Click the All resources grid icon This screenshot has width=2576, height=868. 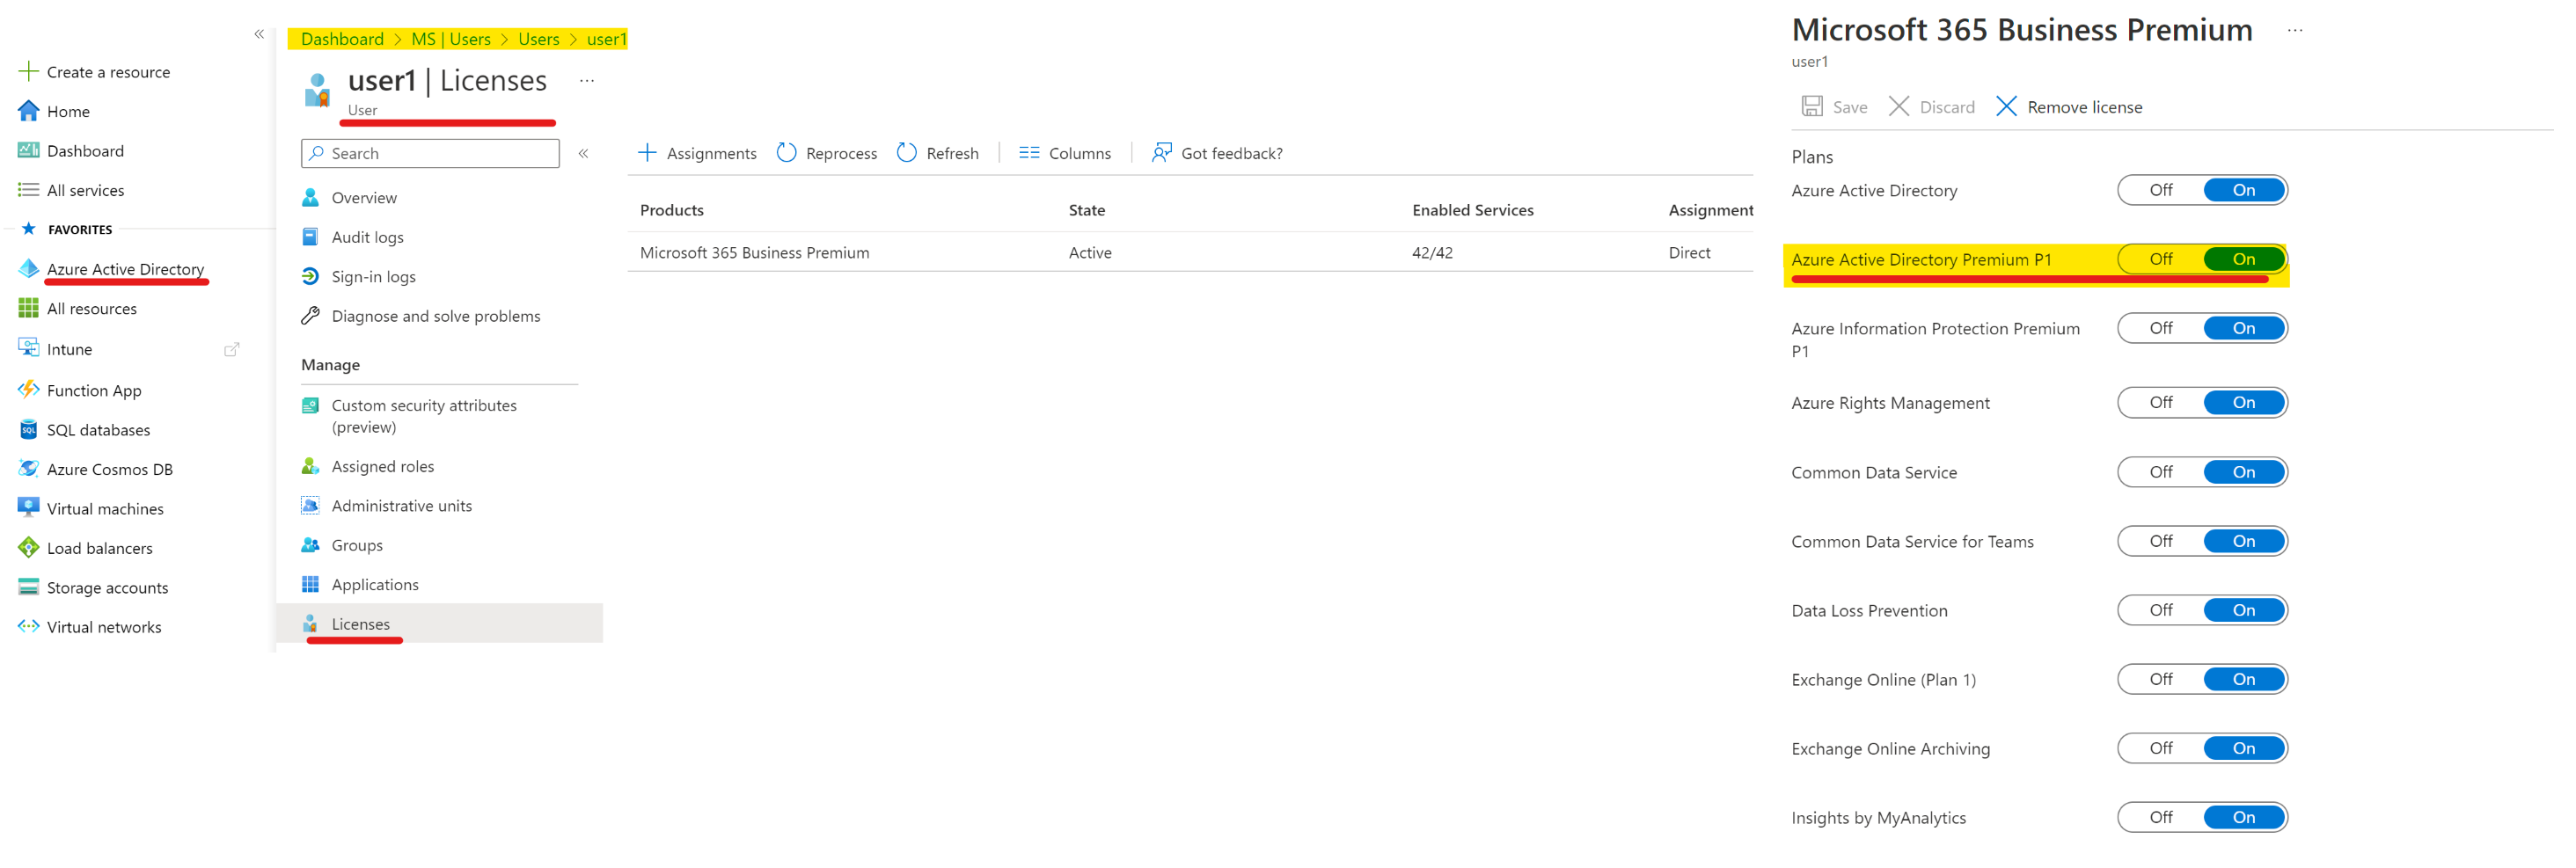click(x=28, y=308)
